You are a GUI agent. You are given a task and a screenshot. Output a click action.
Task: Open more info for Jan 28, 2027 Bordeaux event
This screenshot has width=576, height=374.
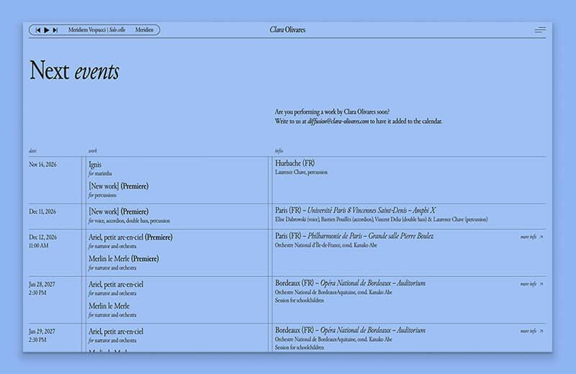531,283
